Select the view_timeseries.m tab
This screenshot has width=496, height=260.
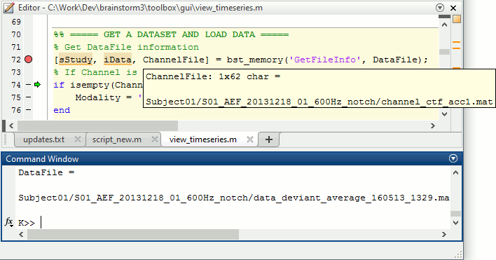[202, 139]
